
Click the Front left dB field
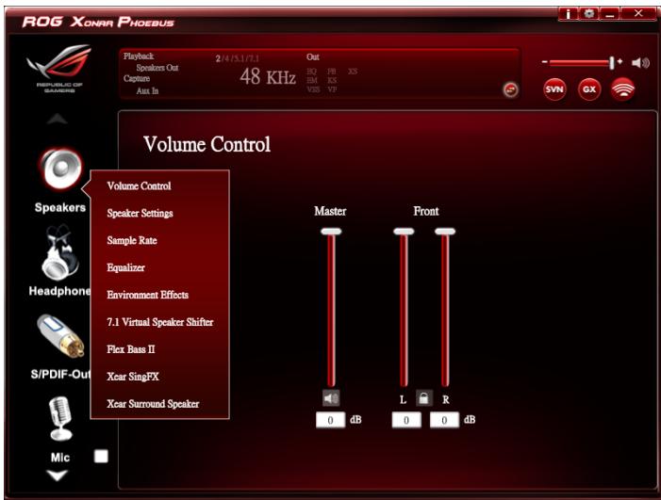tap(406, 420)
